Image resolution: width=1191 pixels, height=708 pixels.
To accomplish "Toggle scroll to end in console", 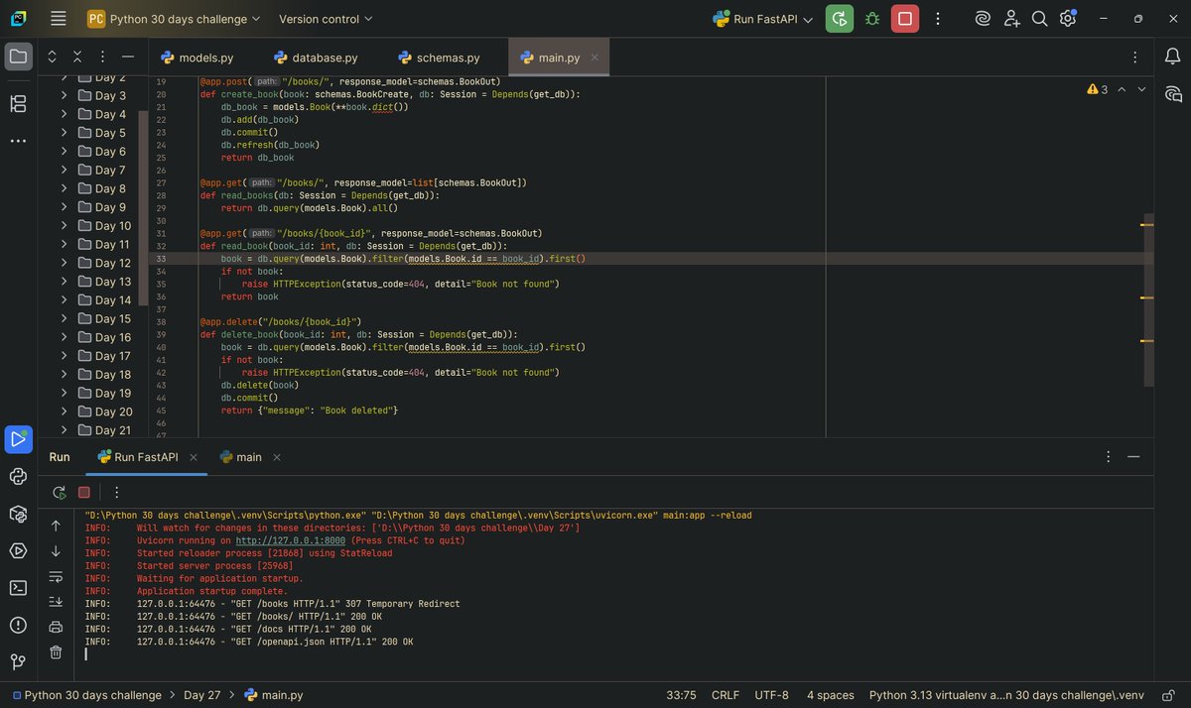I will click(56, 602).
